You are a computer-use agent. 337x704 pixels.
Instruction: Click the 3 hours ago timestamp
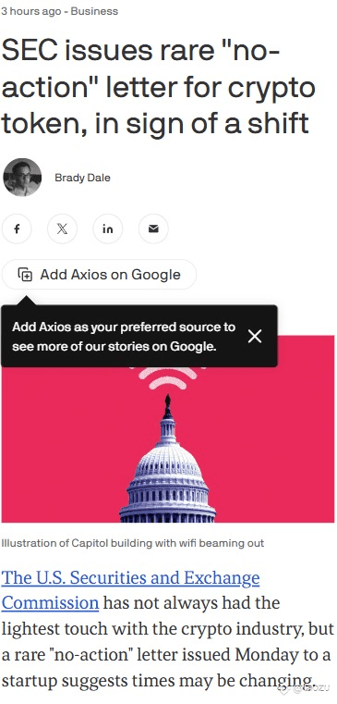[30, 11]
